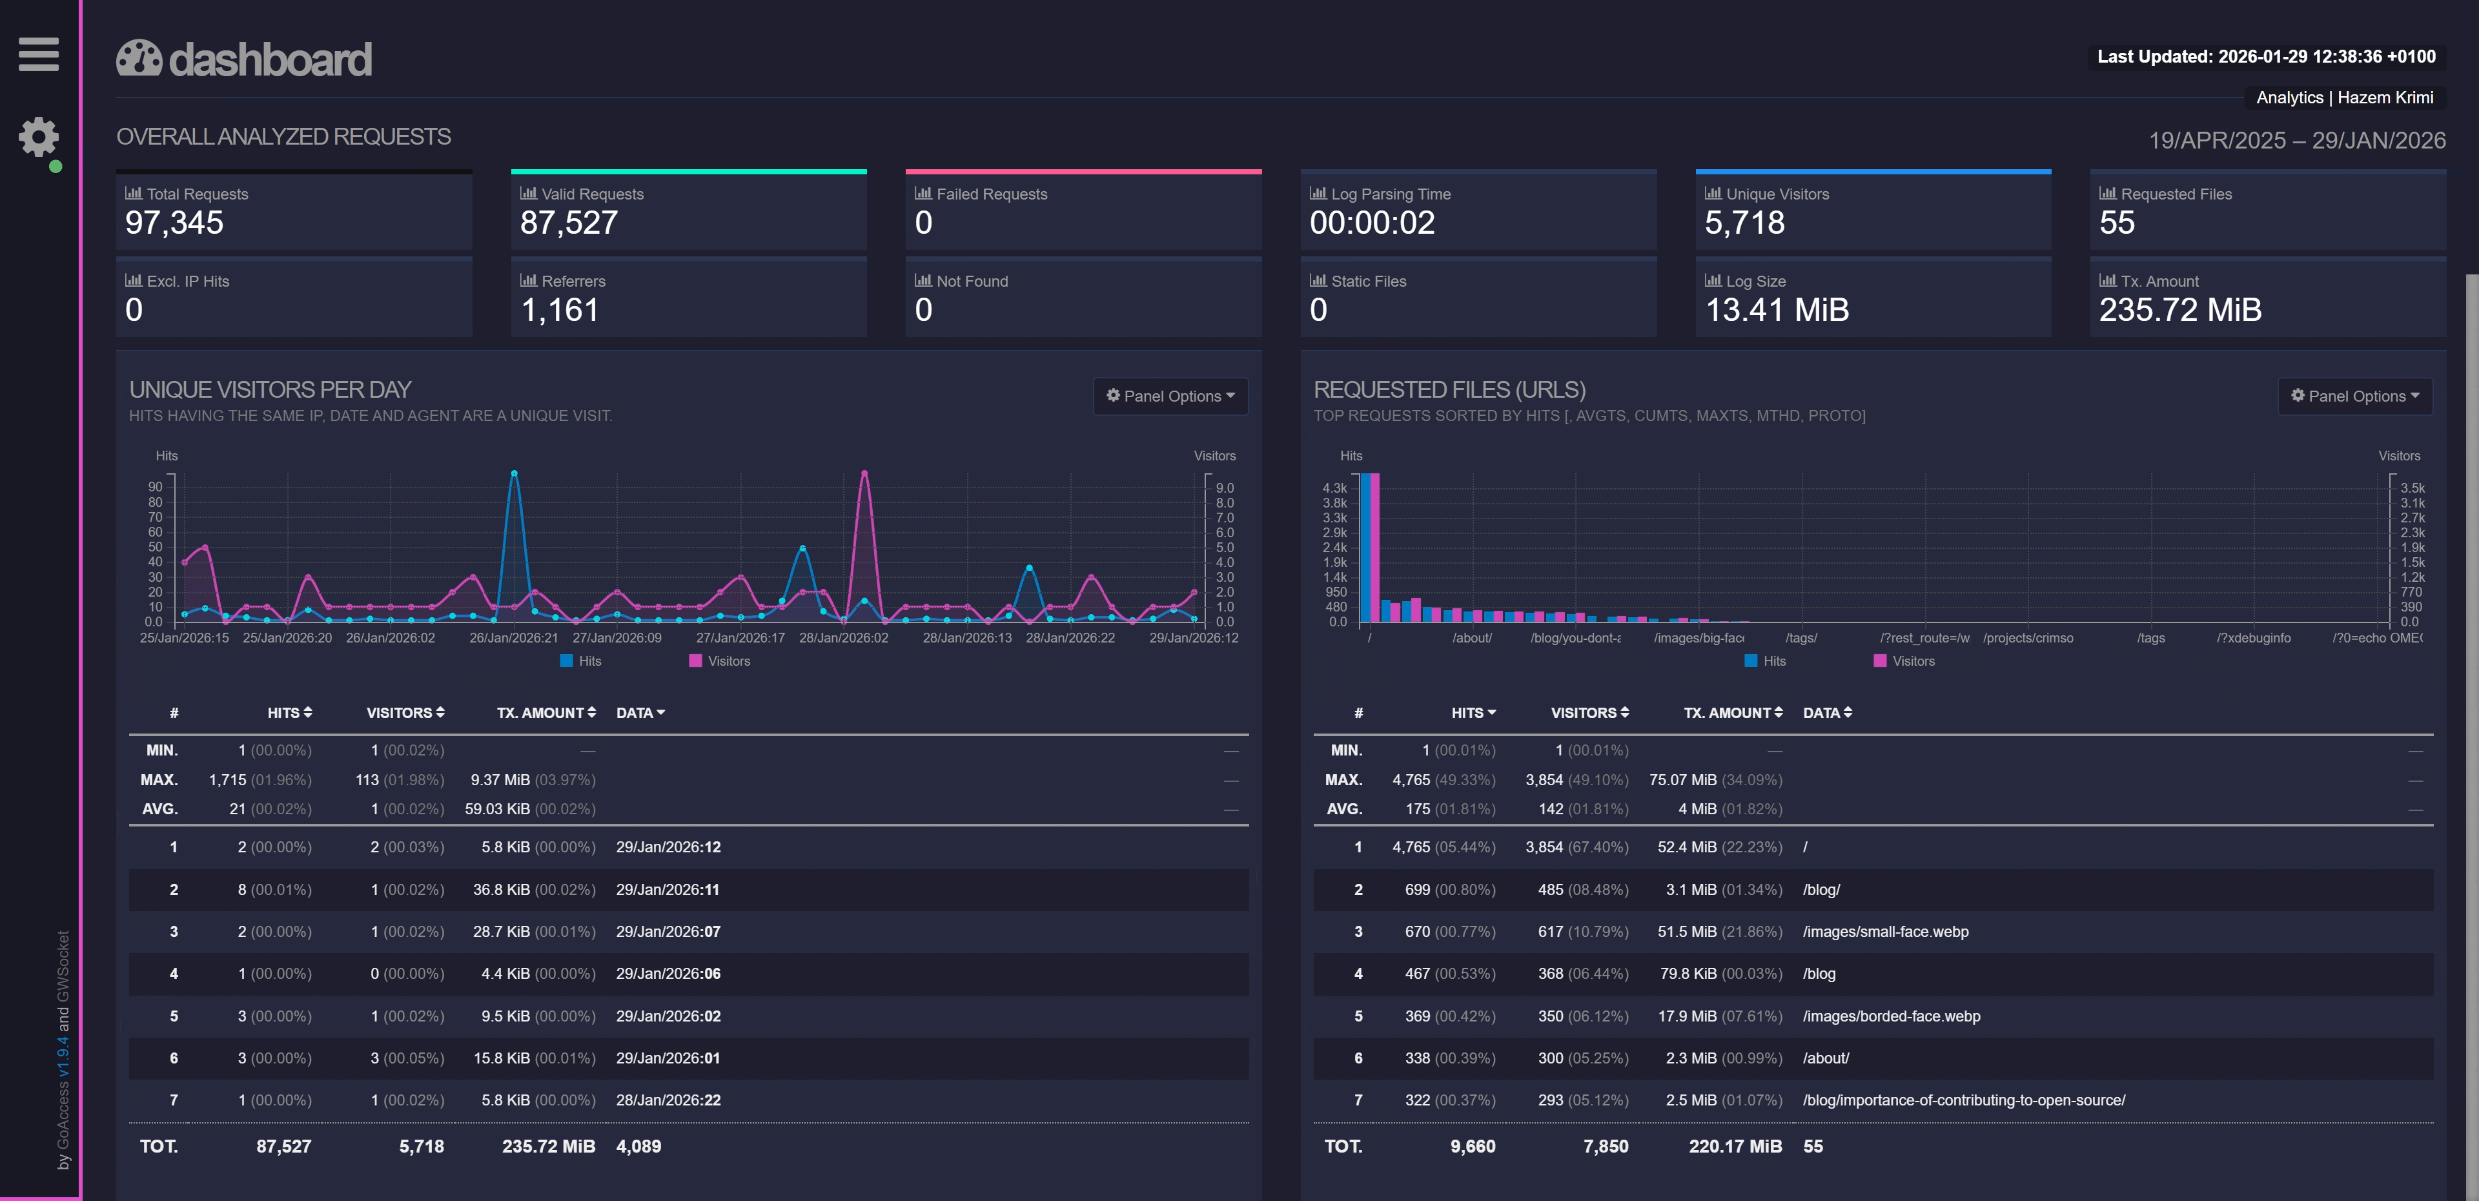The height and width of the screenshot is (1201, 2479).
Task: Click chart icon beside Excl. IP Hits
Action: click(134, 281)
